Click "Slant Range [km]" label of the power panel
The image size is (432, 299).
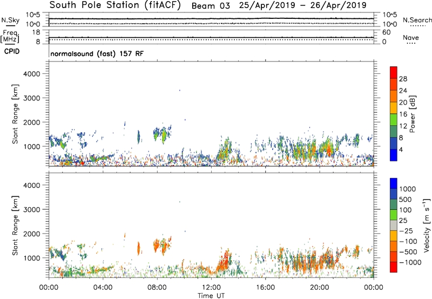15,114
